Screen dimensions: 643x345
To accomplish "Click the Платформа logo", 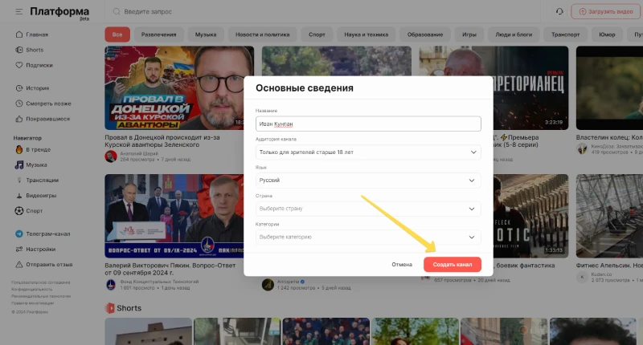I will point(59,12).
